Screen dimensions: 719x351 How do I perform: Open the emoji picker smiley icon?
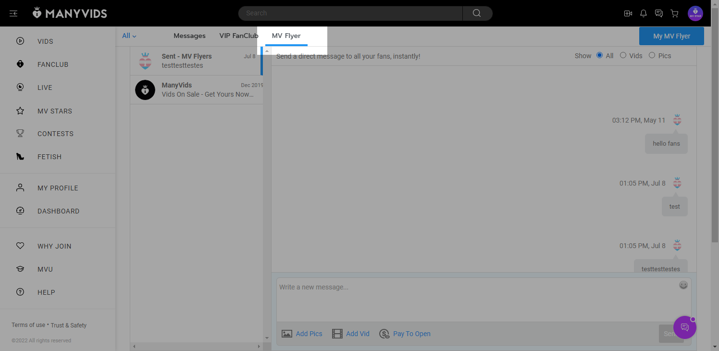pyautogui.click(x=683, y=285)
